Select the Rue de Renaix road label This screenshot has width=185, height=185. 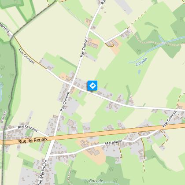pyautogui.click(x=33, y=141)
